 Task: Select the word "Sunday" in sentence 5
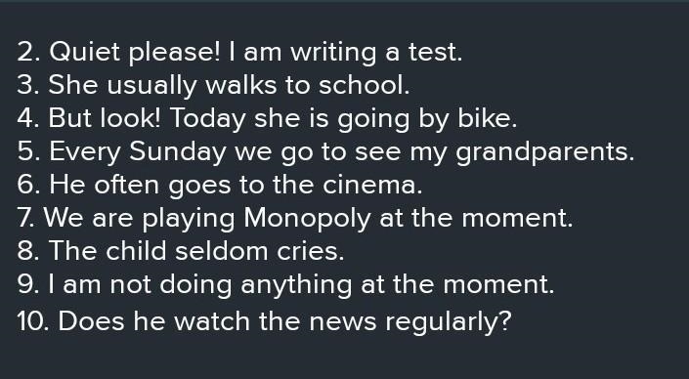click(x=178, y=152)
